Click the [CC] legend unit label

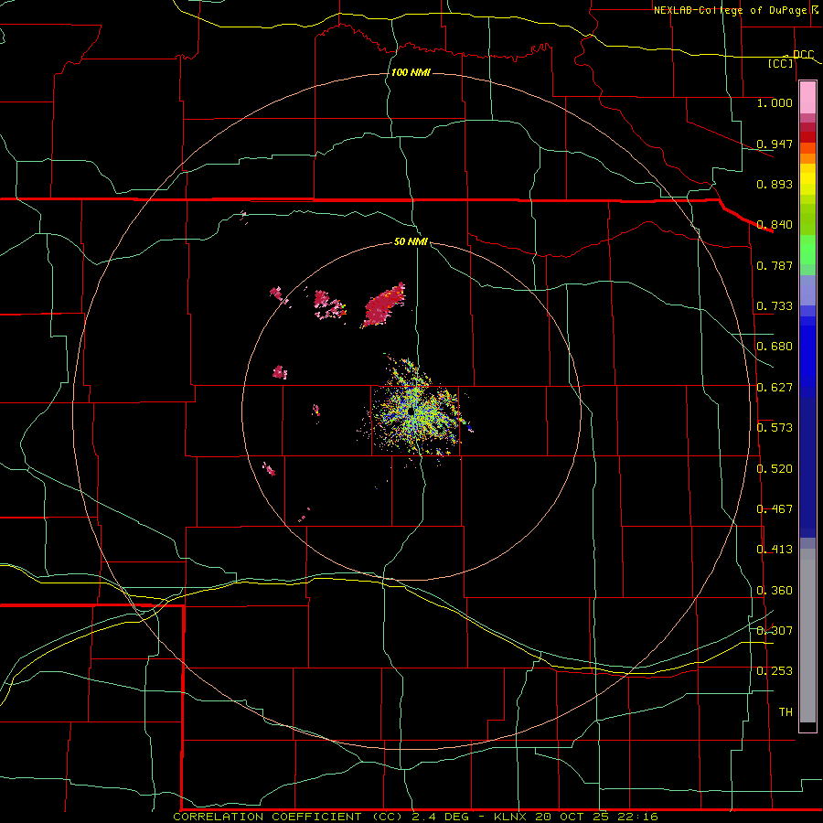pyautogui.click(x=781, y=63)
